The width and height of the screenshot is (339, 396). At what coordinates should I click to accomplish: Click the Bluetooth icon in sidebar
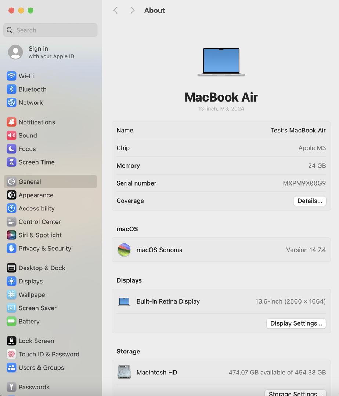click(x=11, y=89)
